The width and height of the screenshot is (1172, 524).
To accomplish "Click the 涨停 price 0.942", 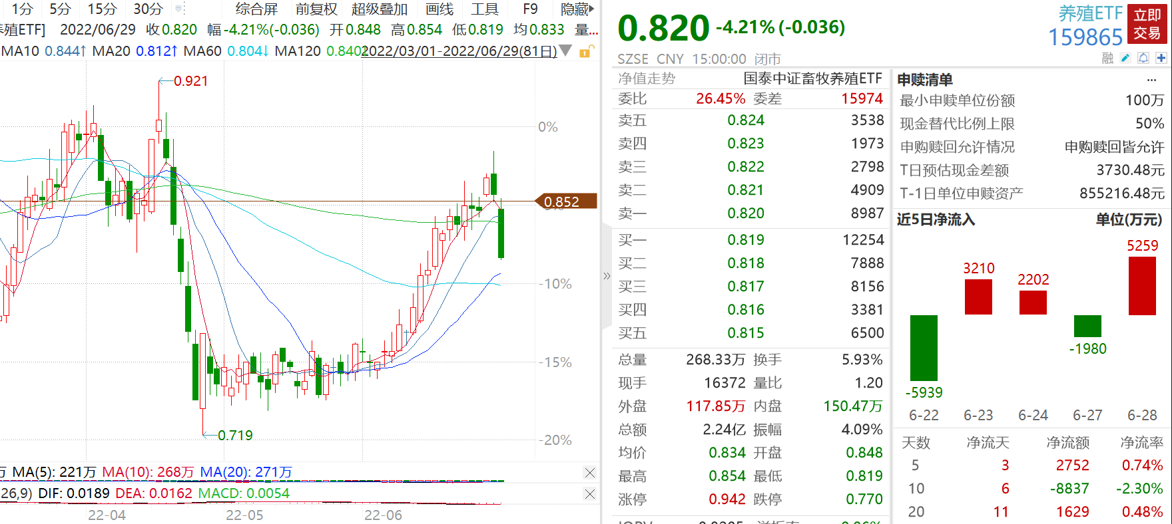I will pos(727,499).
